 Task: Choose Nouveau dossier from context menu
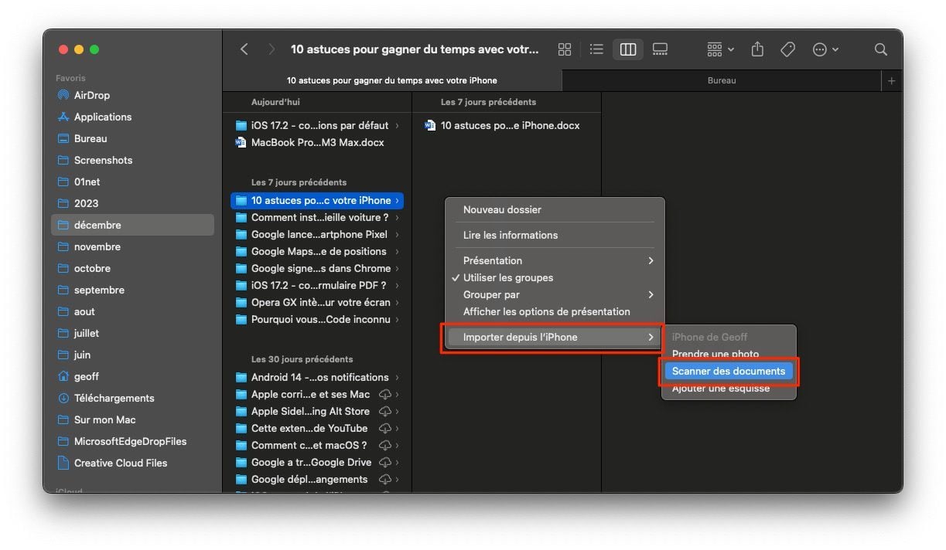(x=555, y=209)
